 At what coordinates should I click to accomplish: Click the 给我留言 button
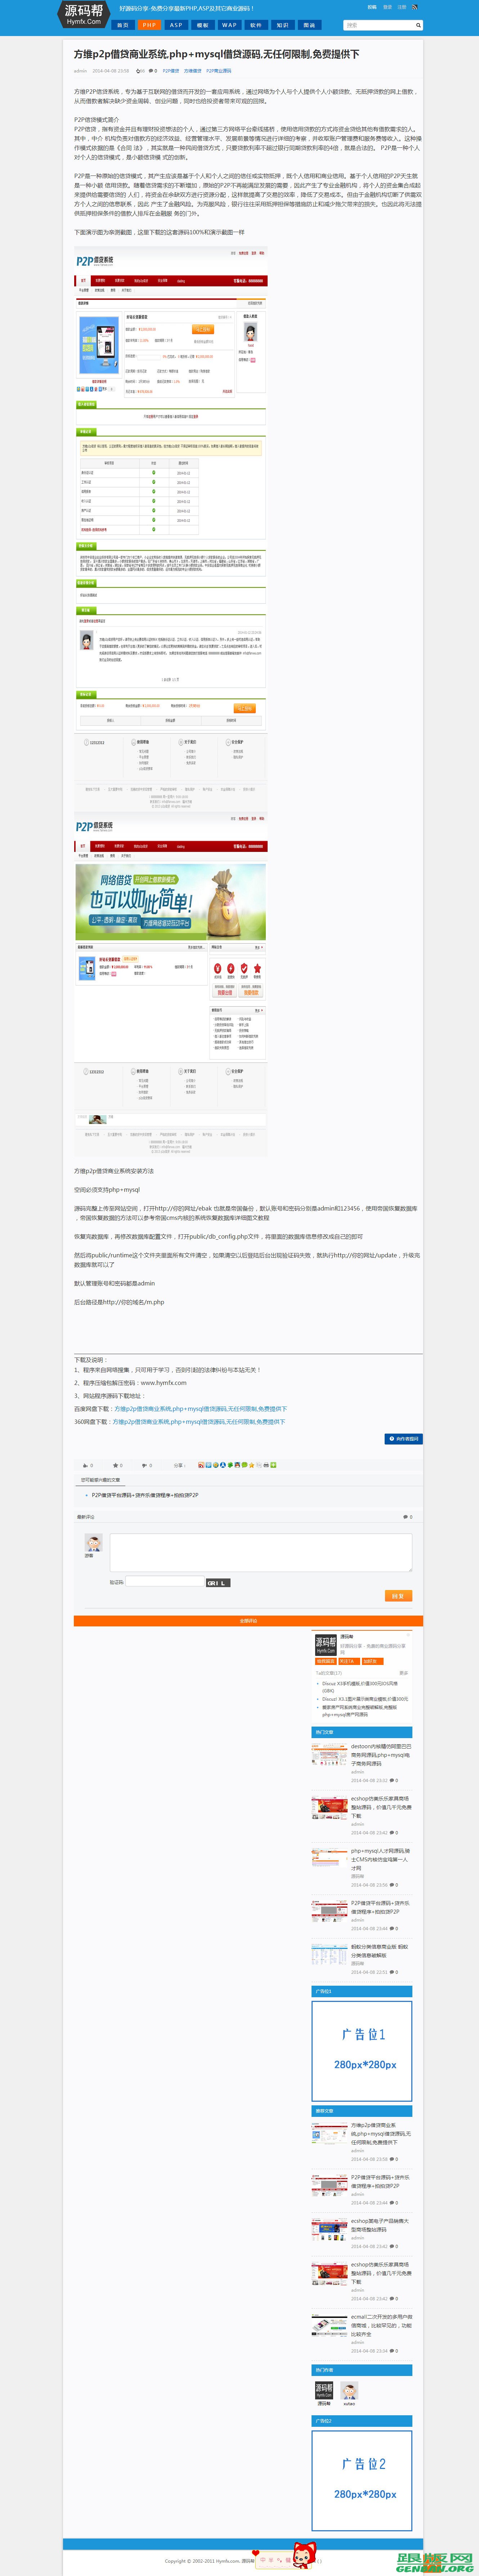[x=326, y=1661]
